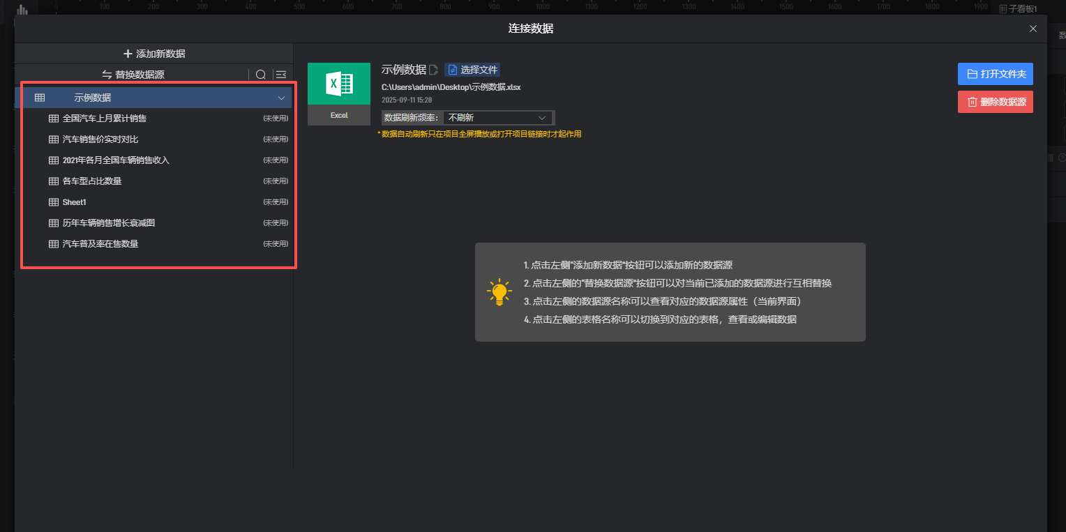The width and height of the screenshot is (1066, 532).
Task: Click the table icon beside 汽车普及率在售数量
Action: [54, 244]
